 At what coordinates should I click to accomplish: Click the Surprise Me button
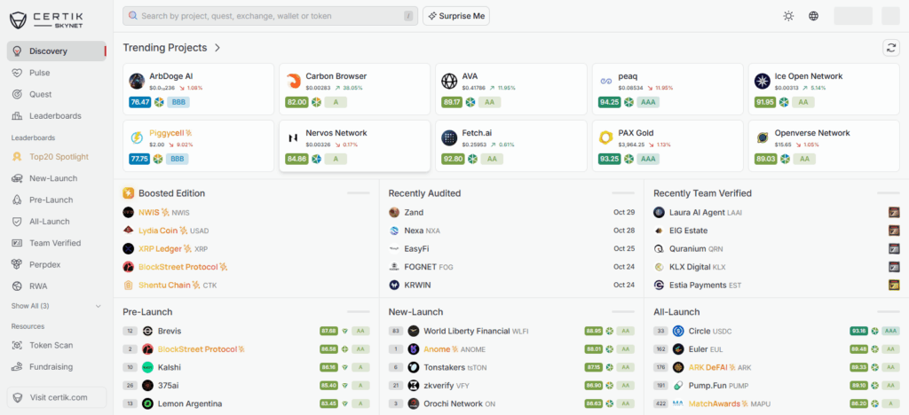click(x=456, y=16)
